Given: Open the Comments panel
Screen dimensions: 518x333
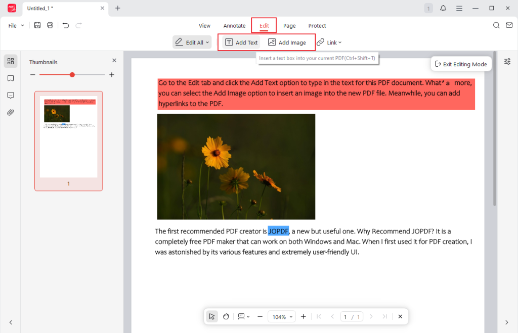Looking at the screenshot, I should [10, 95].
